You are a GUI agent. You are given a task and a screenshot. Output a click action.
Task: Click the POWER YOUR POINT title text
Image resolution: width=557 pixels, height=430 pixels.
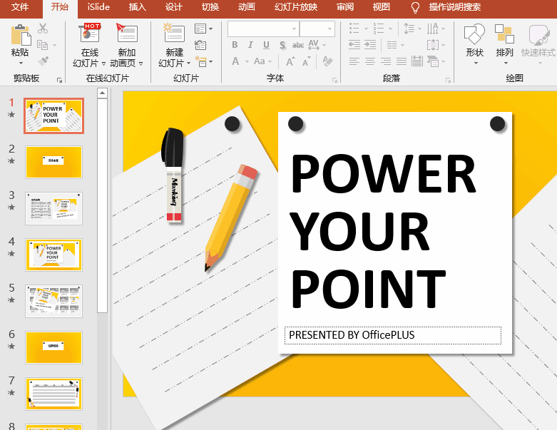(x=383, y=230)
